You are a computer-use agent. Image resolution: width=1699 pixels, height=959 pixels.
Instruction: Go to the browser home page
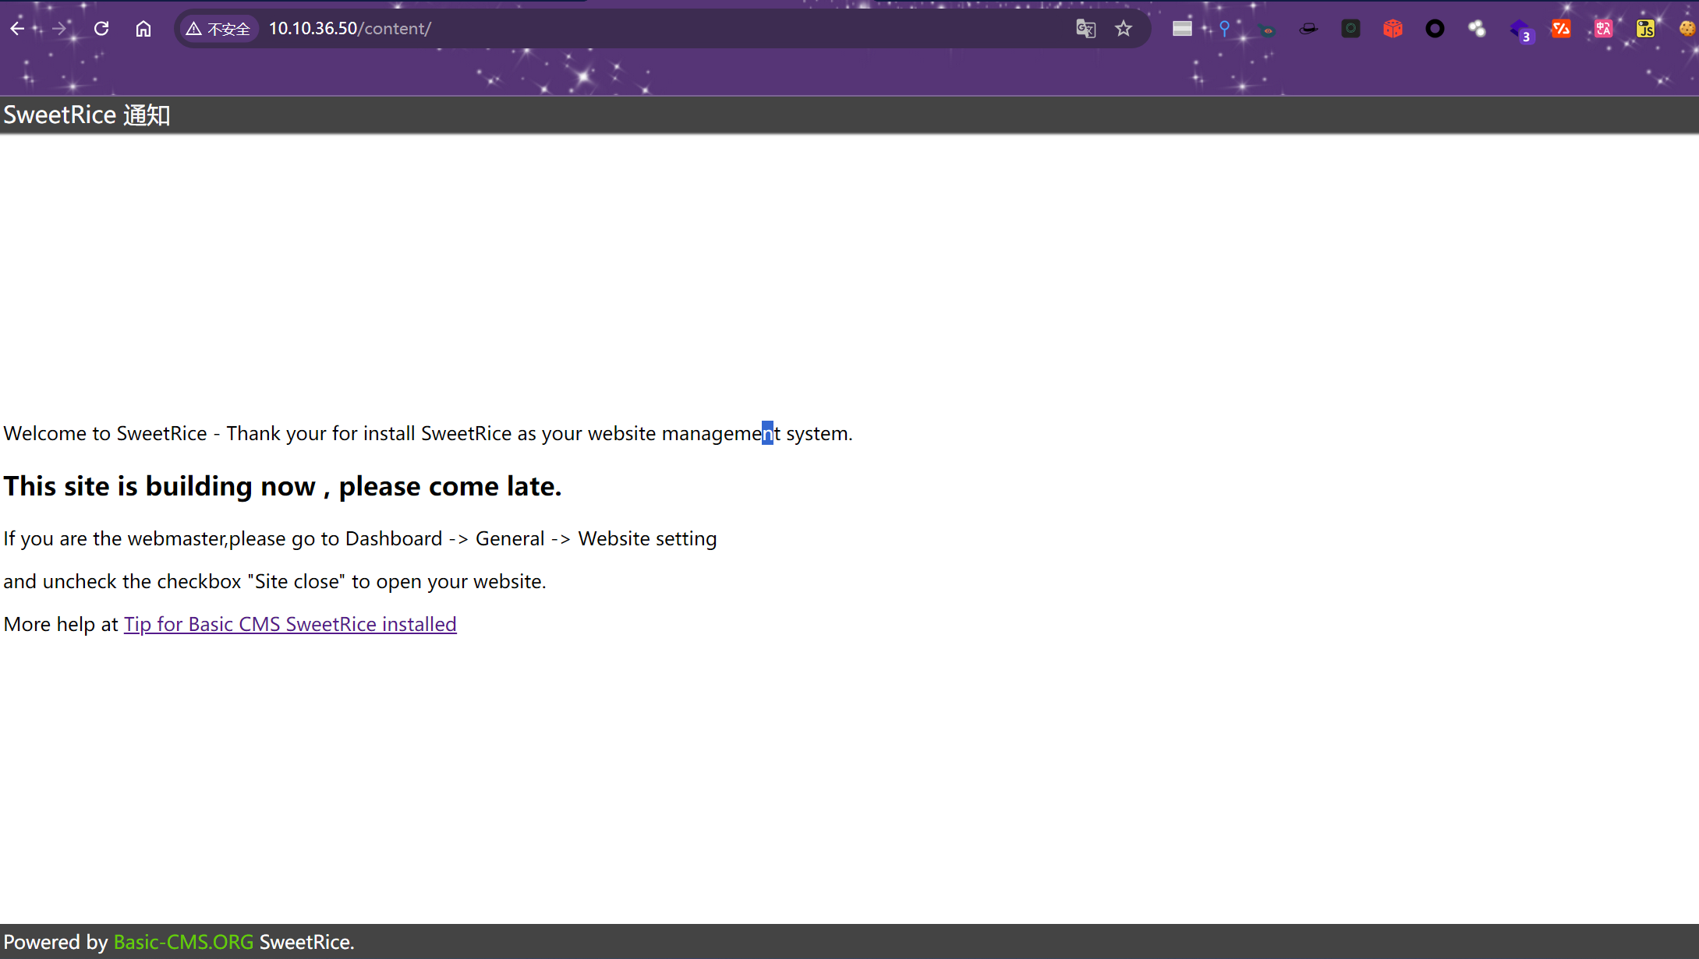pyautogui.click(x=143, y=29)
